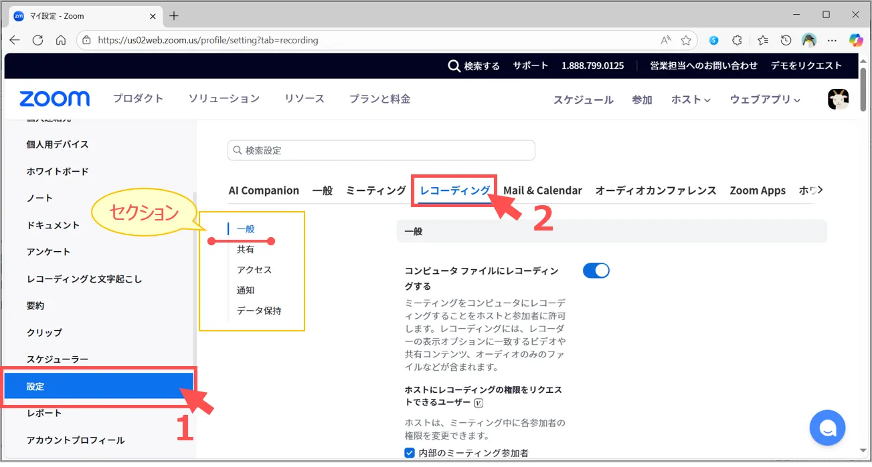Open the browser settings and more menu
872x467 pixels.
(833, 40)
